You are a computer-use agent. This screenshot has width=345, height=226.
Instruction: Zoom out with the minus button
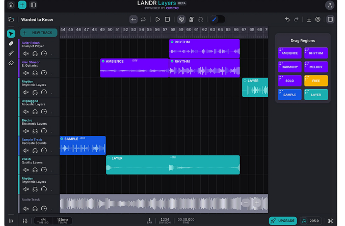tap(246, 203)
